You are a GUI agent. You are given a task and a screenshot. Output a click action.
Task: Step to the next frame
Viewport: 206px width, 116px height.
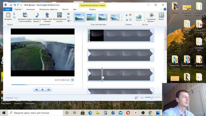(x=49, y=90)
